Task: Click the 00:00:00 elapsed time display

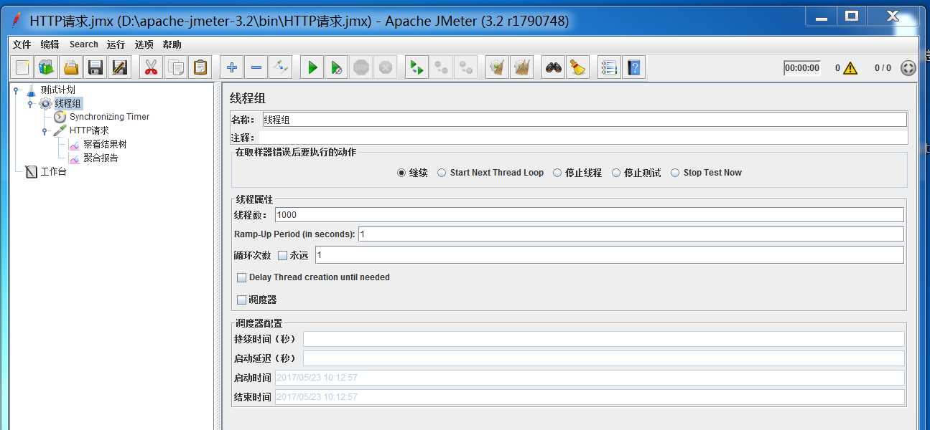Action: coord(802,68)
